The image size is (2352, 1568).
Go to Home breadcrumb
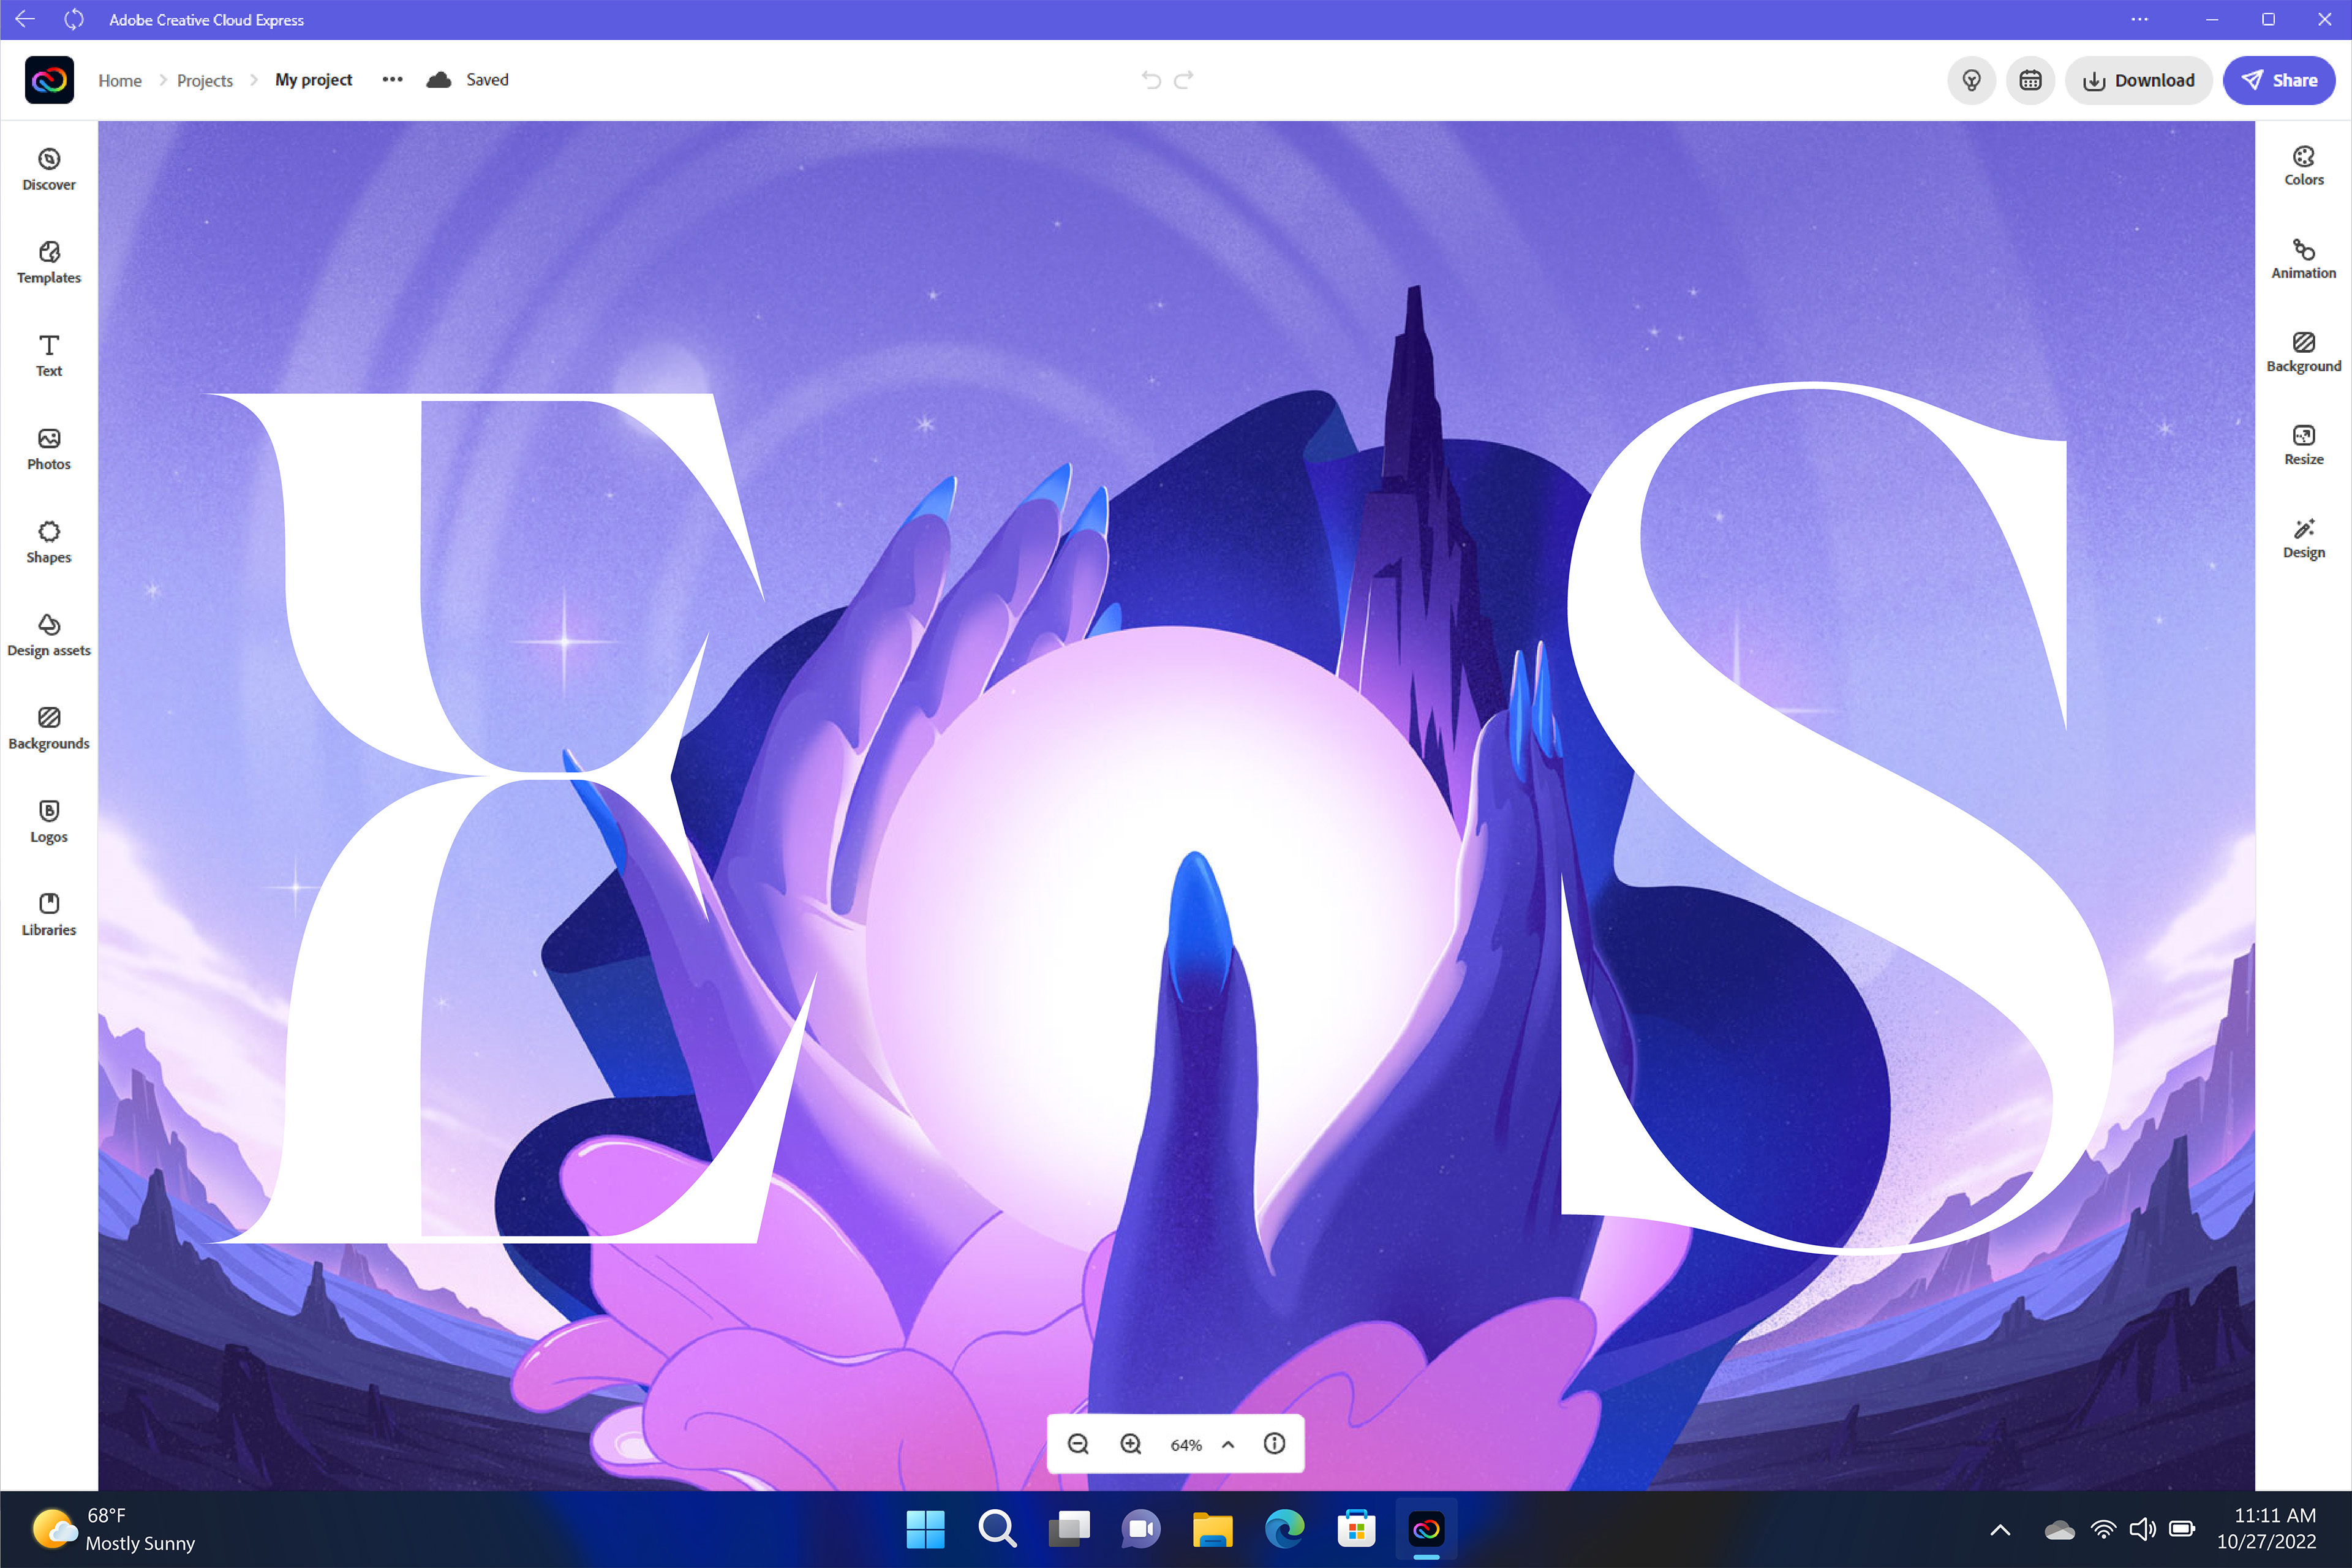click(120, 80)
